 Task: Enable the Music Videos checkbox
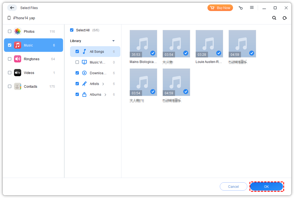click(x=77, y=62)
